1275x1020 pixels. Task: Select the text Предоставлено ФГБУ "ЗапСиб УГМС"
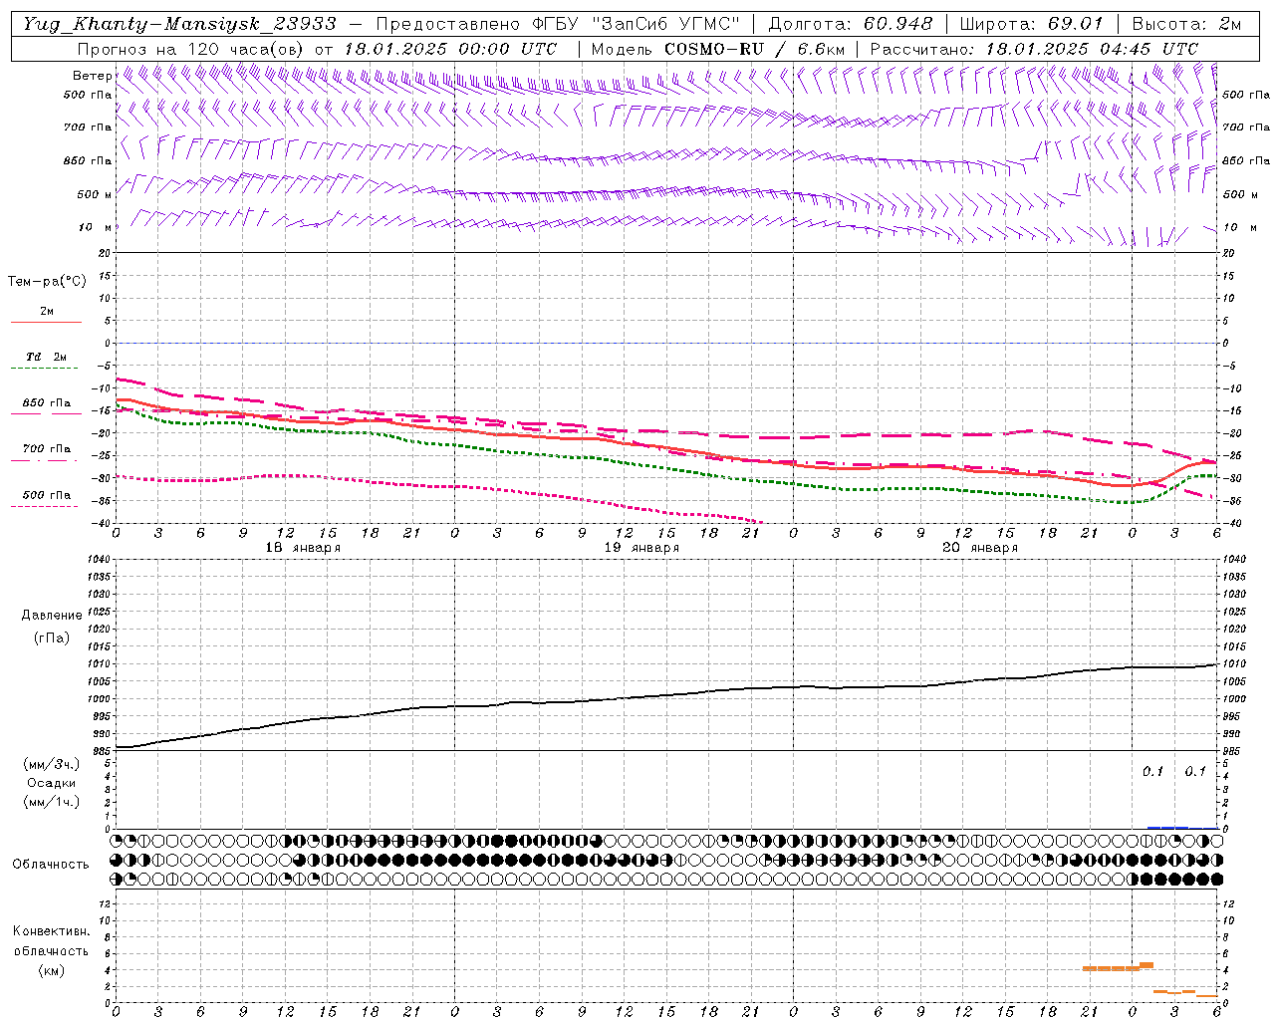click(558, 23)
